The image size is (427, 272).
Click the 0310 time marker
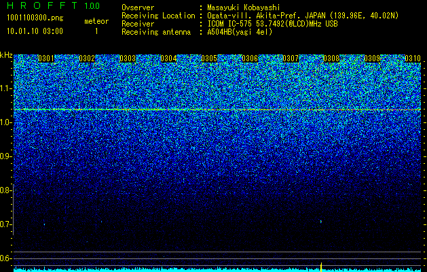pos(413,58)
